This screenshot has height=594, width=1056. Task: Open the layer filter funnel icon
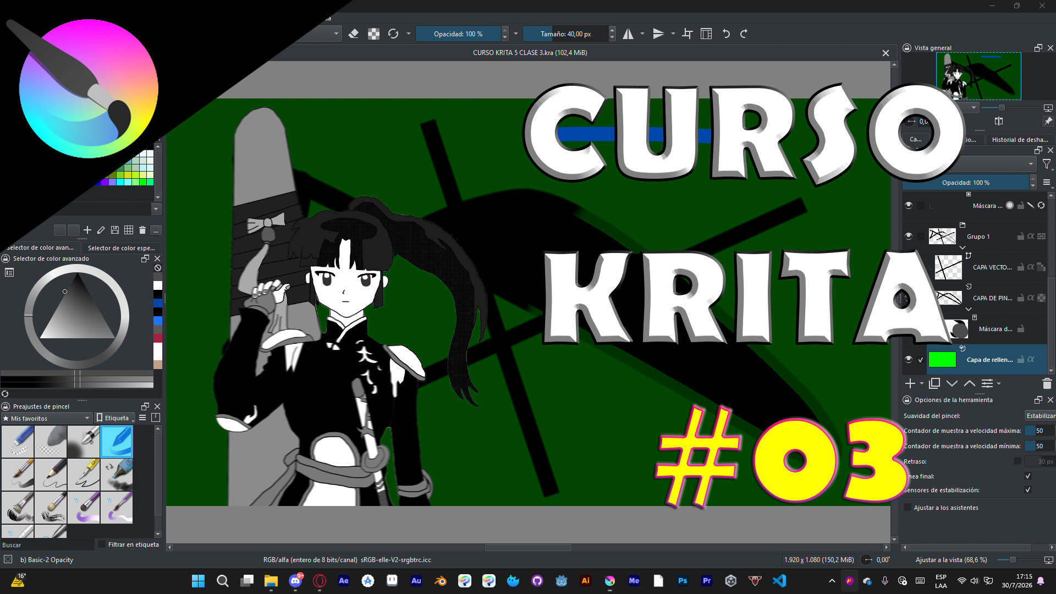tap(1047, 164)
